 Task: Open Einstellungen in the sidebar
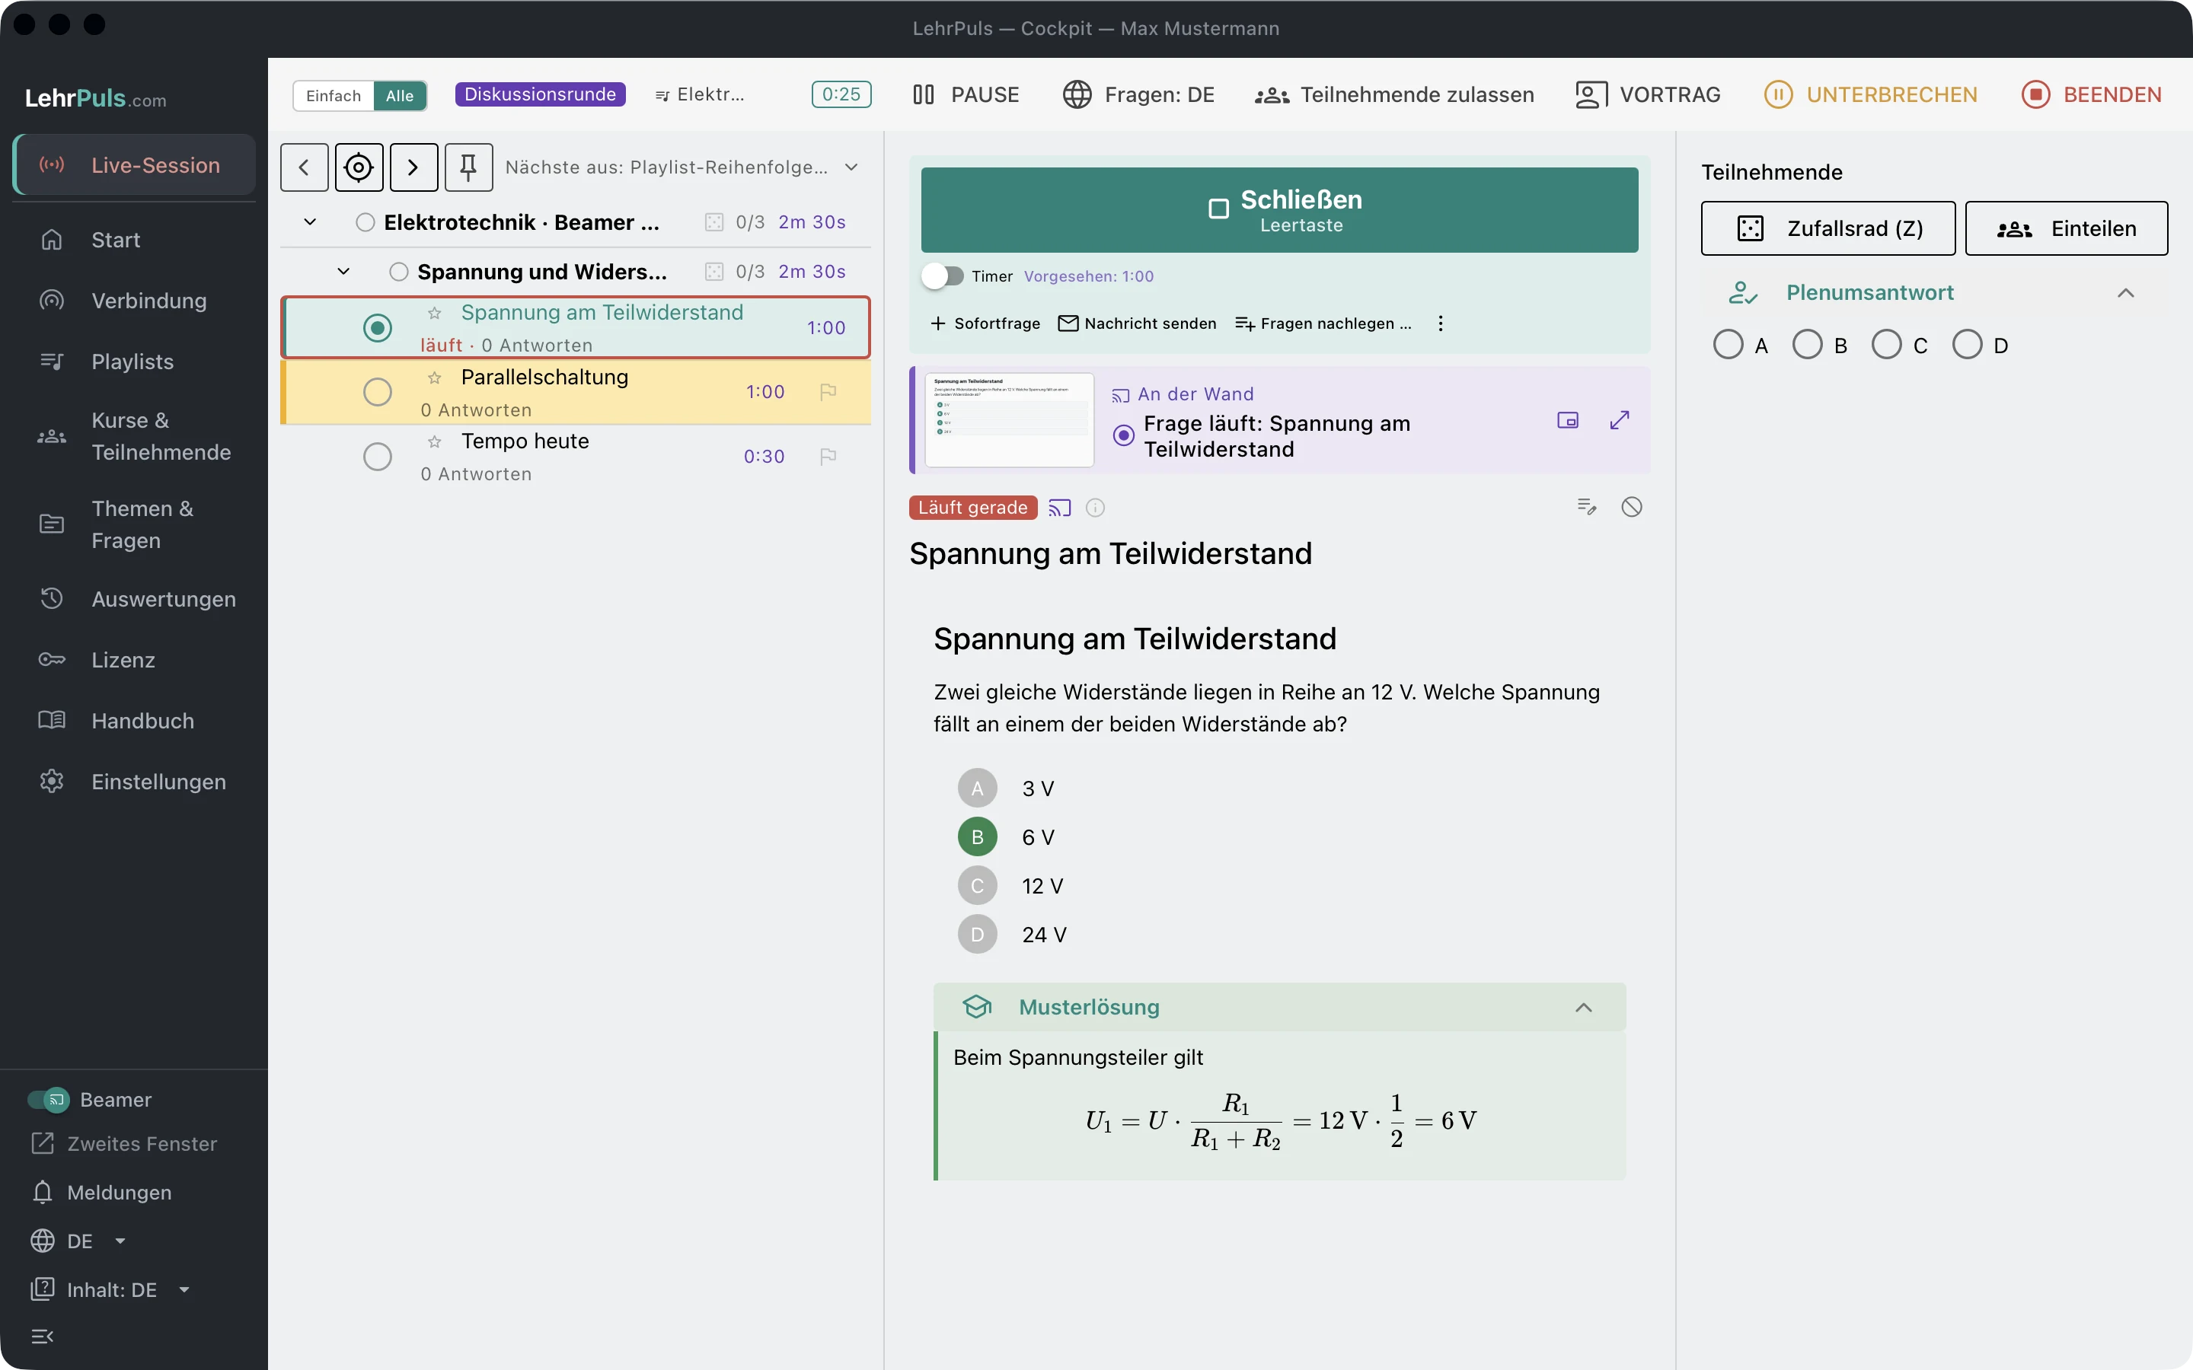click(134, 781)
